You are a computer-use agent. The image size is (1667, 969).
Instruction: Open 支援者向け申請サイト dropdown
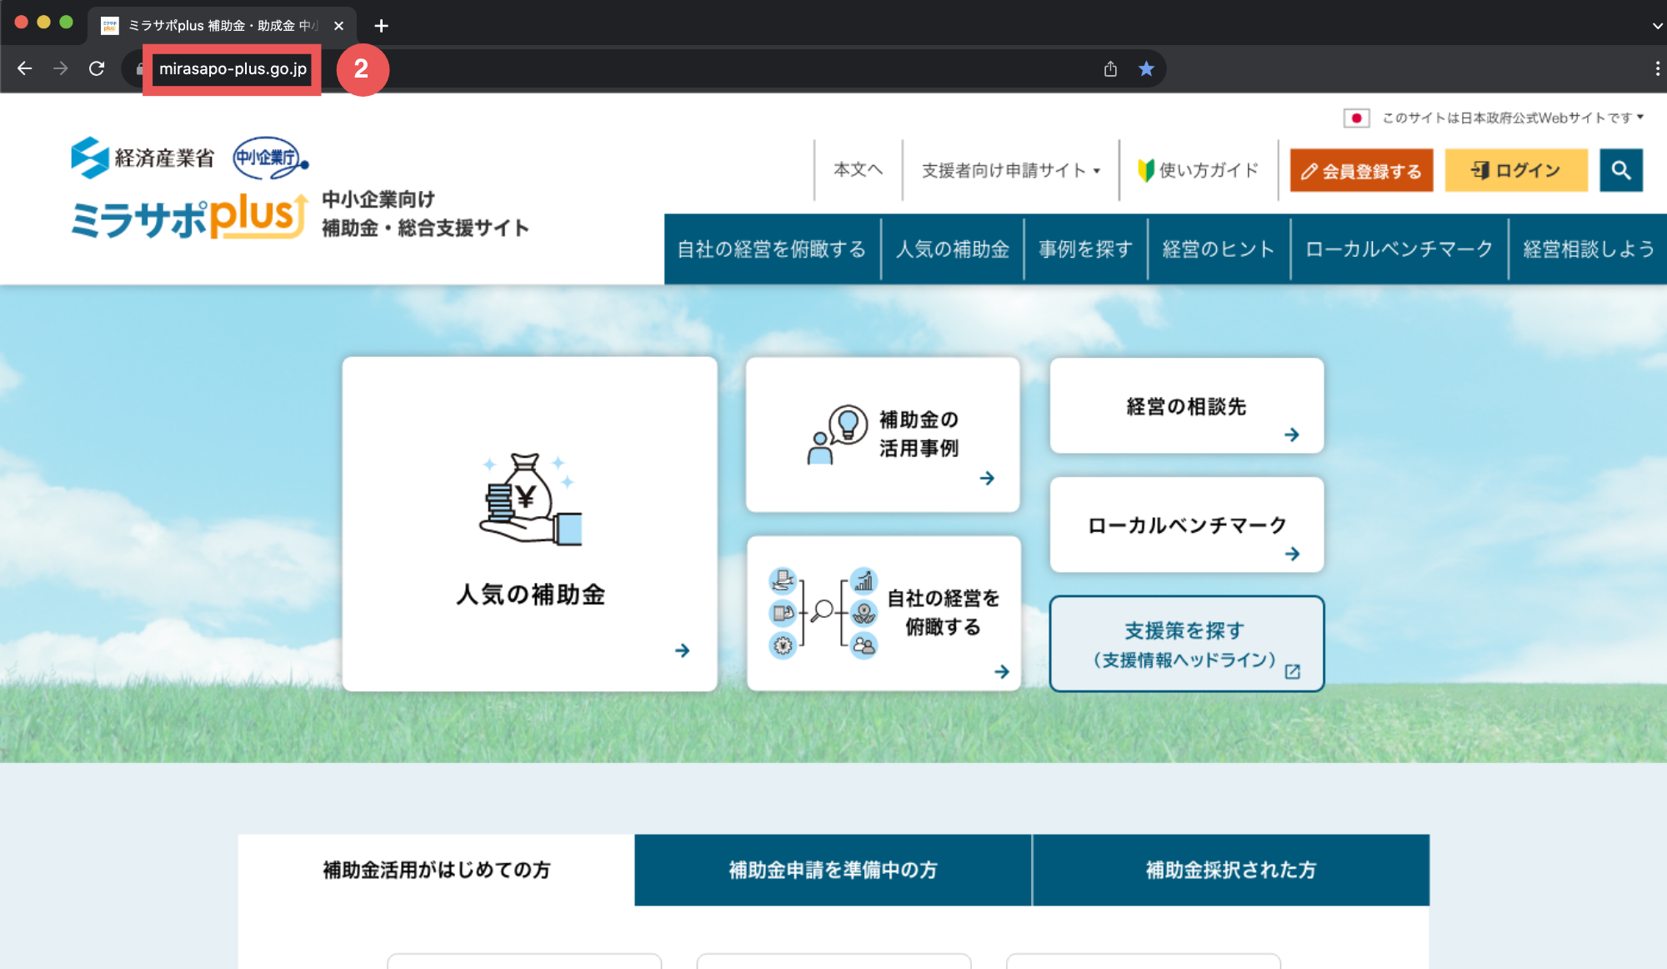[1011, 170]
